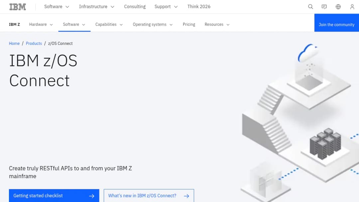Open What's new in IBM z/OS Connect?
The width and height of the screenshot is (359, 202).
[x=149, y=196]
